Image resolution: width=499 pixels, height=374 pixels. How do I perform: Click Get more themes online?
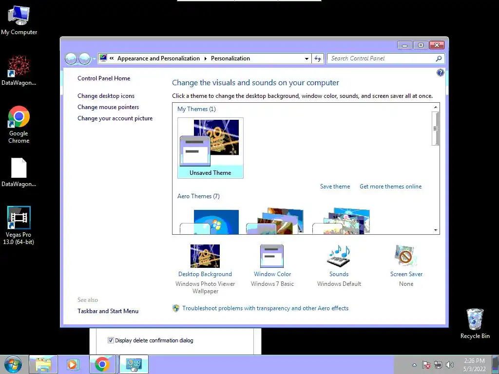390,187
